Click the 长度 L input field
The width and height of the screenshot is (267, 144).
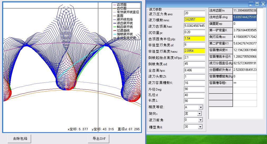(194, 101)
